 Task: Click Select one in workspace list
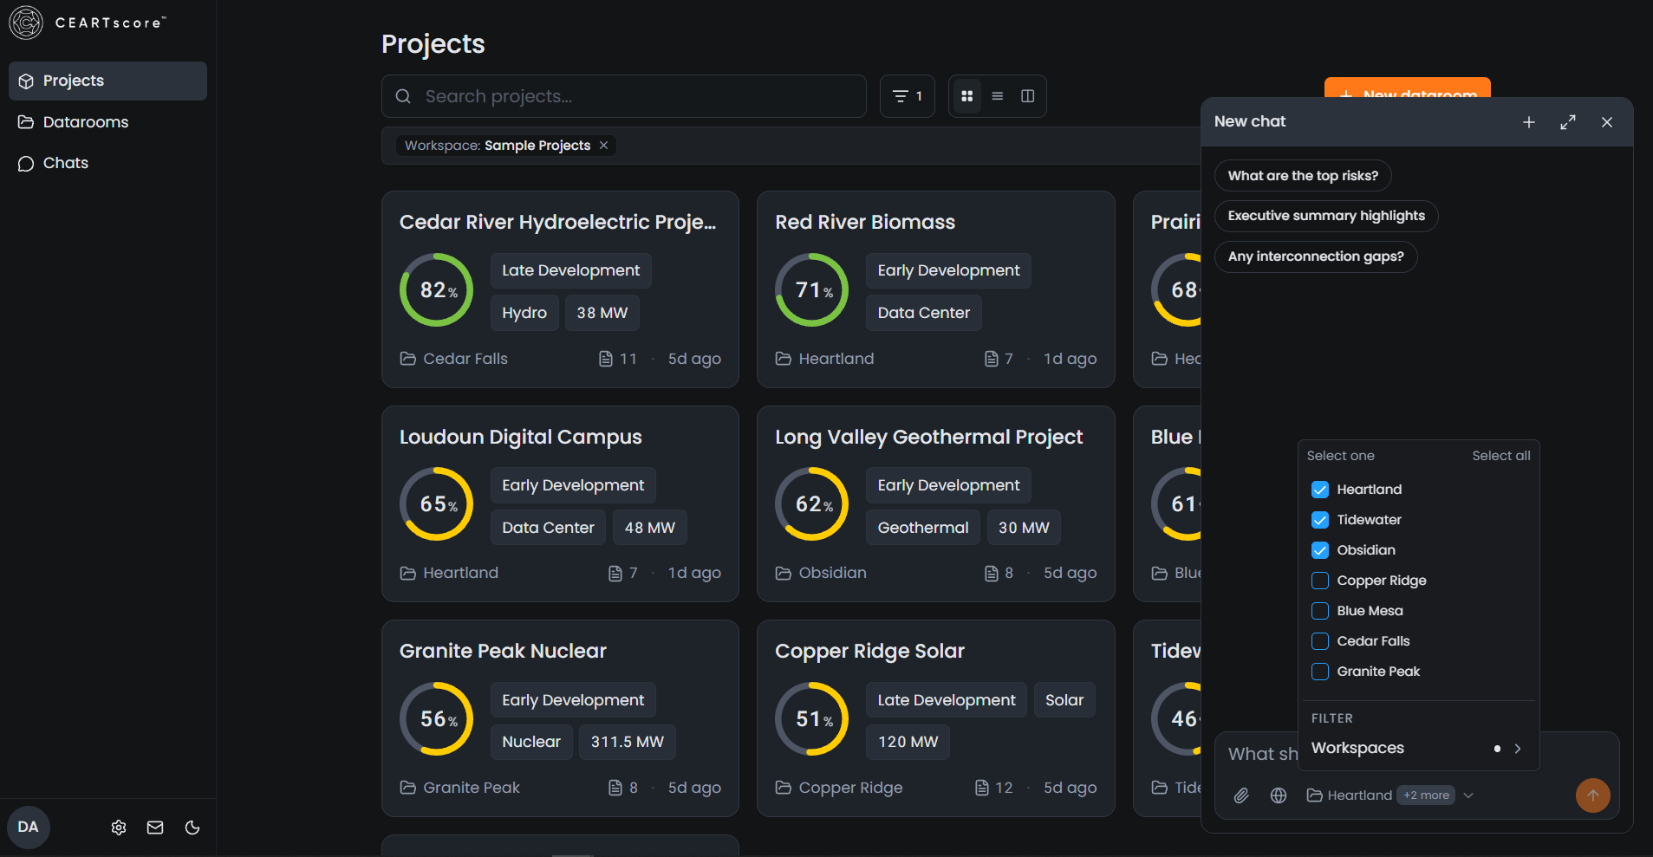[x=1341, y=456]
